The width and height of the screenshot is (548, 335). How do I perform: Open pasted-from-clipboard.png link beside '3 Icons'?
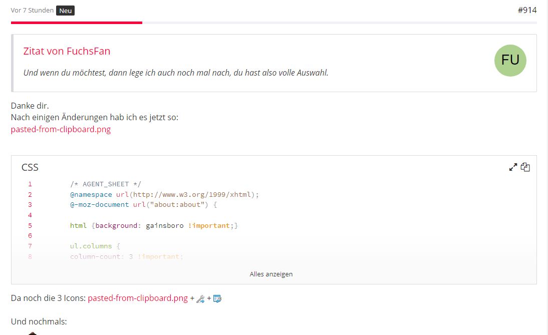pyautogui.click(x=138, y=298)
